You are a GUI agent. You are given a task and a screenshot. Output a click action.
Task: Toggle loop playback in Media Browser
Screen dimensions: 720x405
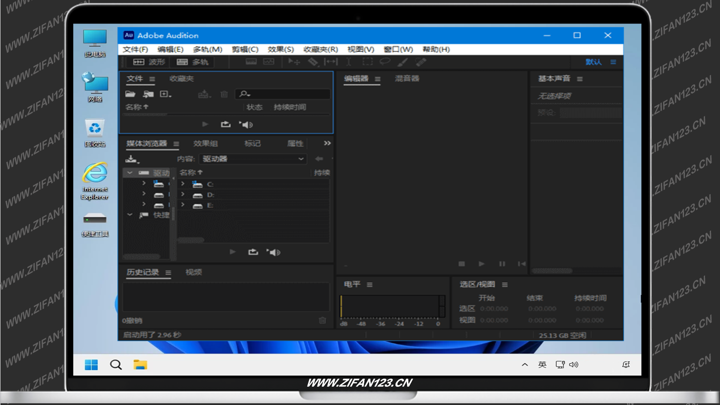pyautogui.click(x=253, y=252)
